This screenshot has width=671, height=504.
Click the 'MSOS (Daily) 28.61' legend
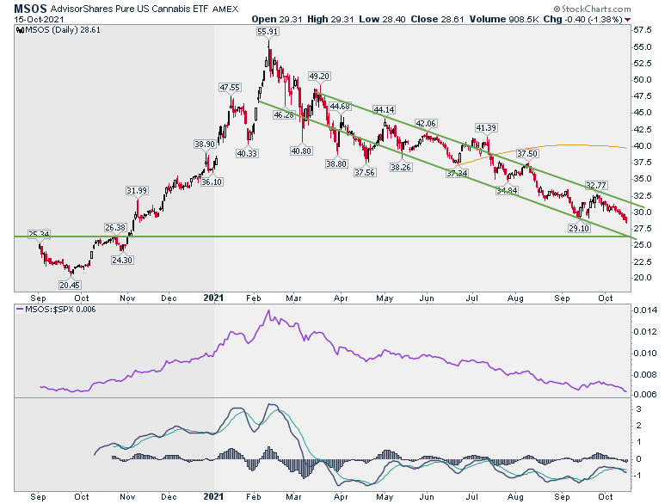point(63,30)
